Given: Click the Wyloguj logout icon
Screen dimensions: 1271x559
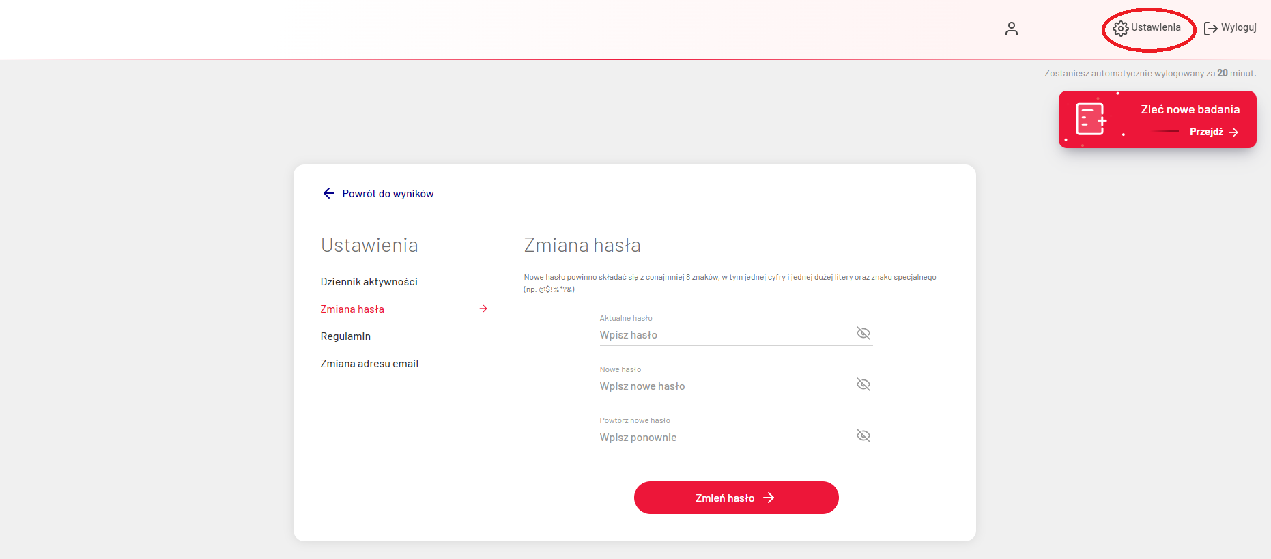Looking at the screenshot, I should (x=1210, y=29).
